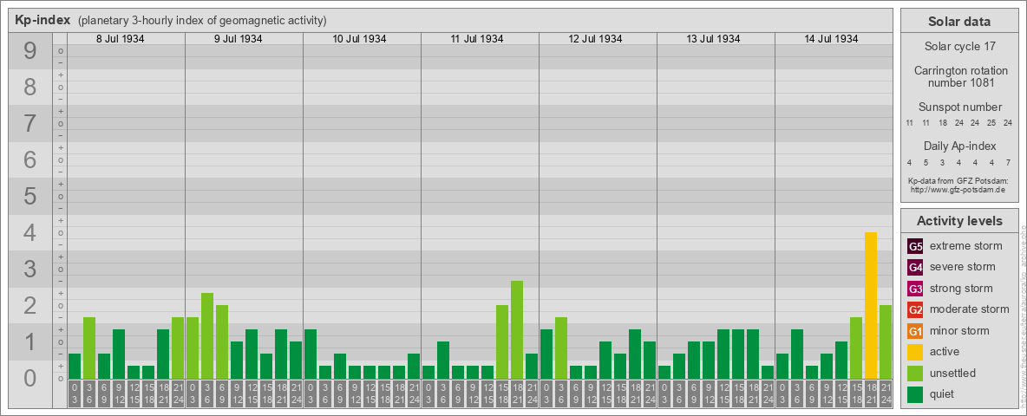Click 'Carrington rotation number 1081' text
This screenshot has height=416, width=1027.
(960, 76)
